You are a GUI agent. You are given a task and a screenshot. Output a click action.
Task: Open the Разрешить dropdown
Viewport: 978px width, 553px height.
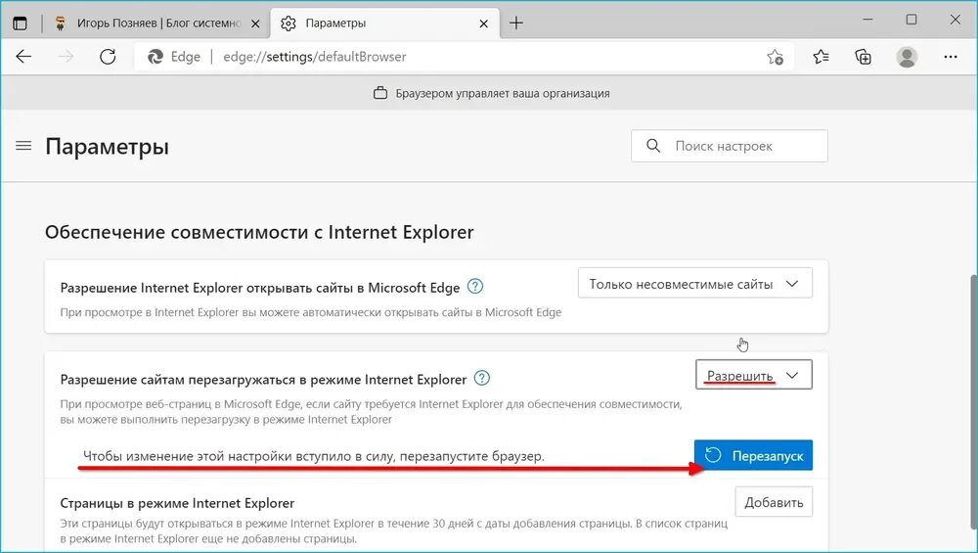[753, 375]
